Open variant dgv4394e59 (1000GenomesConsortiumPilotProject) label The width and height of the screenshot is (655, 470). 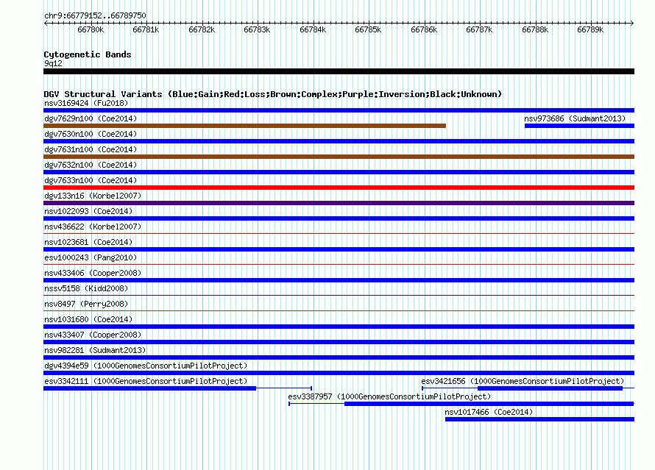click(x=146, y=366)
